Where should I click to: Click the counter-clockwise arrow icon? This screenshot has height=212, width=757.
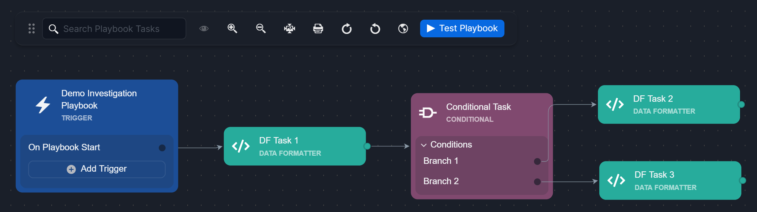375,28
